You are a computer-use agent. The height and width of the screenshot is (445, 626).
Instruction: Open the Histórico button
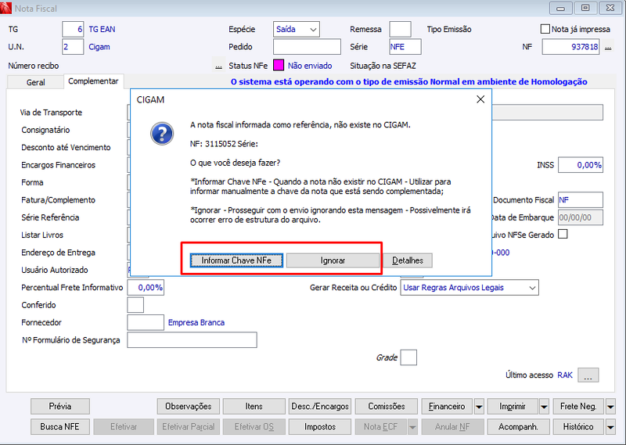click(x=578, y=427)
